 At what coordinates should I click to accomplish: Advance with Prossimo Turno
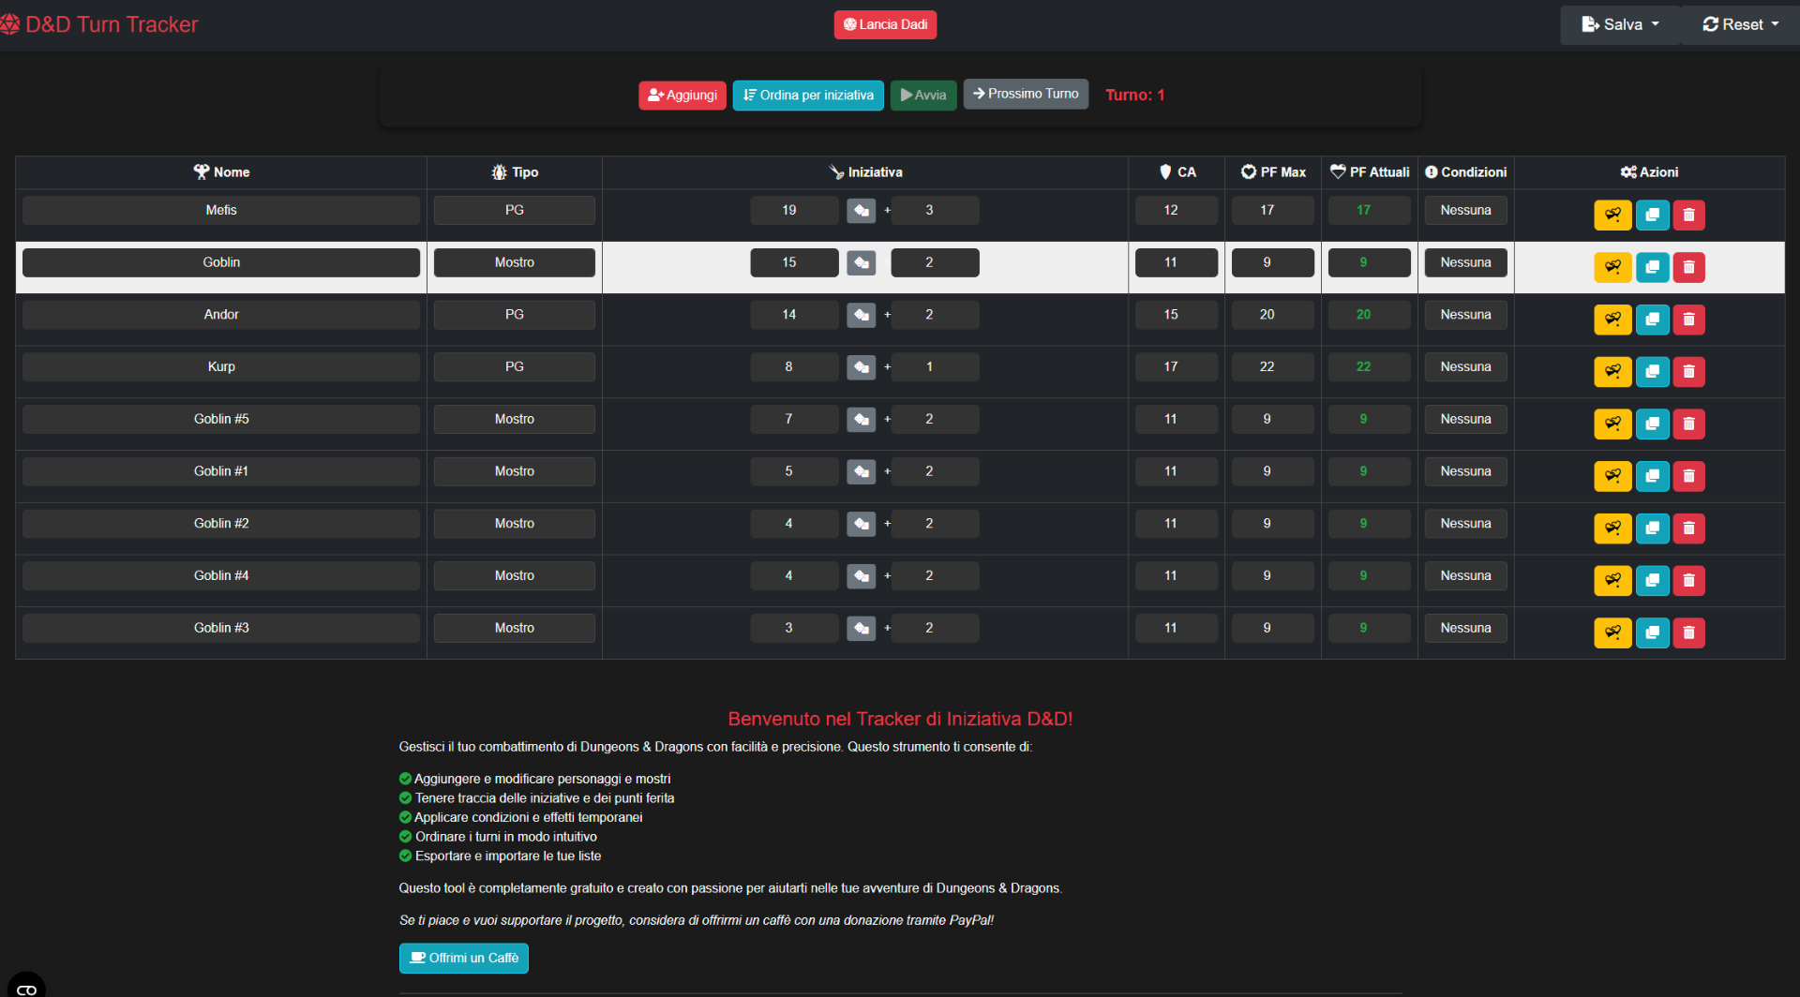1026,95
